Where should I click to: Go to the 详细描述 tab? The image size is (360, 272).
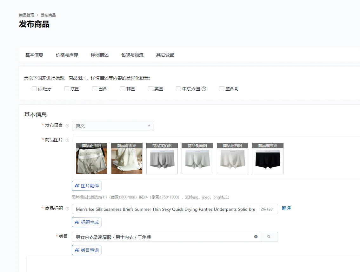[100, 55]
